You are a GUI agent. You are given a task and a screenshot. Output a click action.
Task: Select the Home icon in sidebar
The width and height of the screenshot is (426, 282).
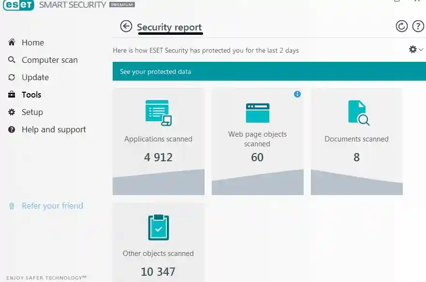click(x=11, y=42)
